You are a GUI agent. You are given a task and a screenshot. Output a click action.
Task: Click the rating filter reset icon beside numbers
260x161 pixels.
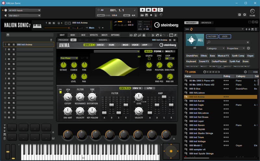(205, 72)
